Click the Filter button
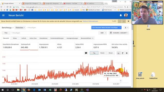 click(x=6, y=33)
